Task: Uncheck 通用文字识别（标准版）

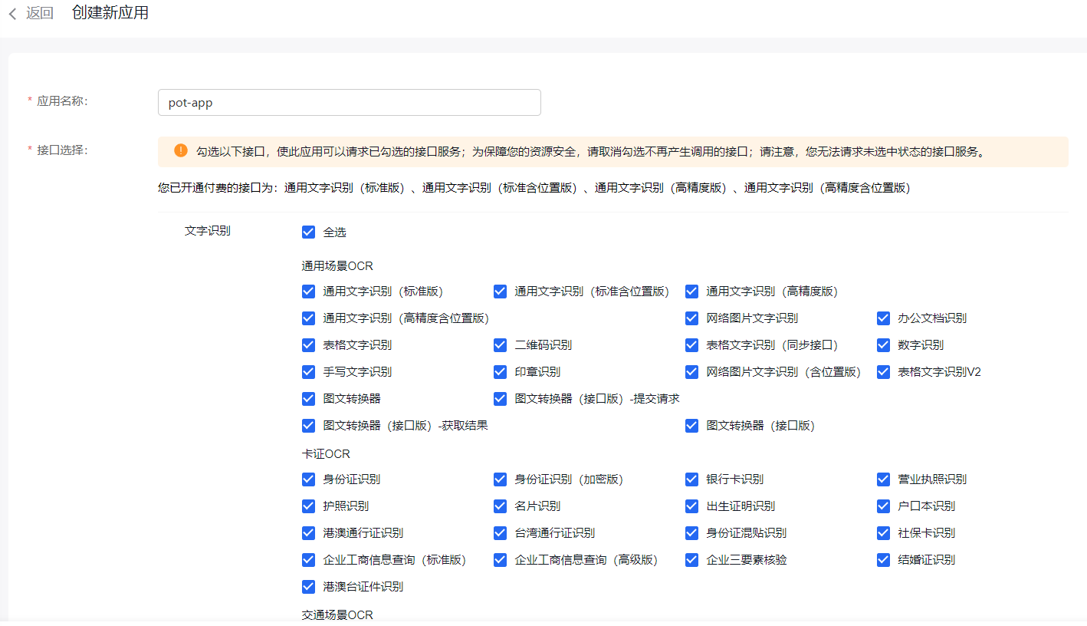Action: [308, 291]
